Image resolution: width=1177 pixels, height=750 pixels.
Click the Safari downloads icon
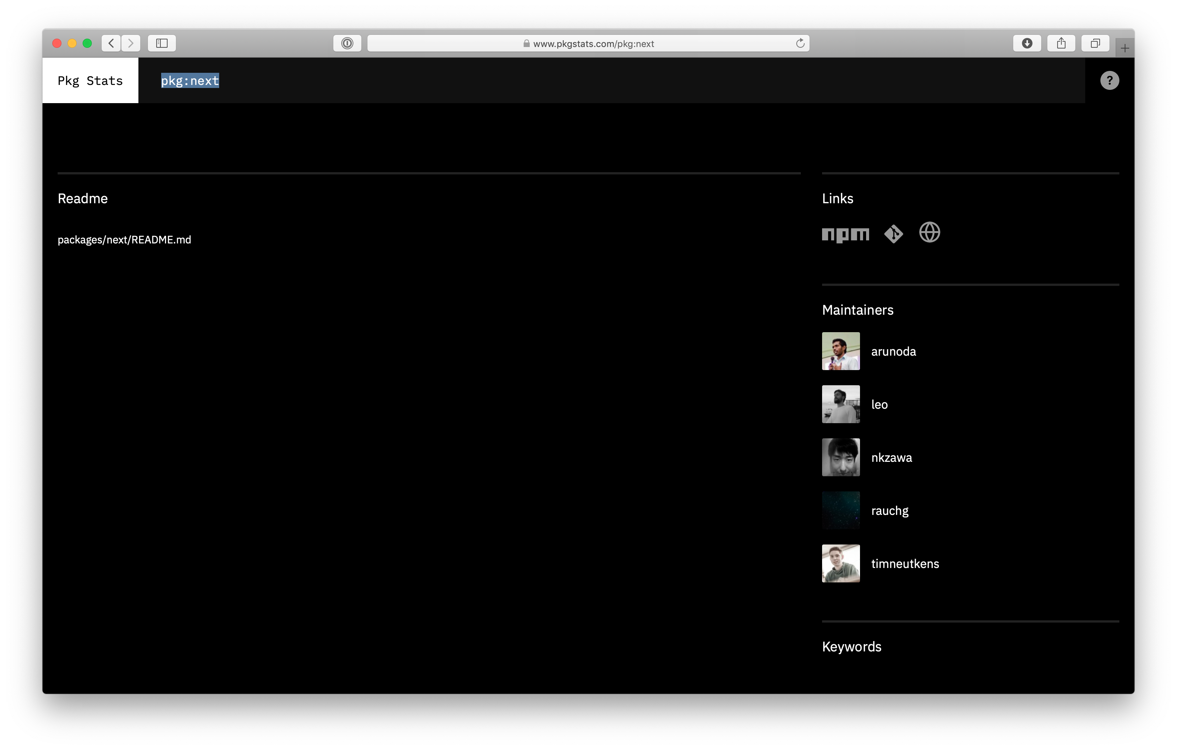pos(1027,44)
